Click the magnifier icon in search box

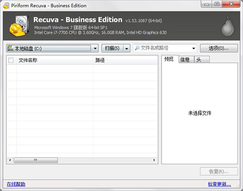click(137, 48)
